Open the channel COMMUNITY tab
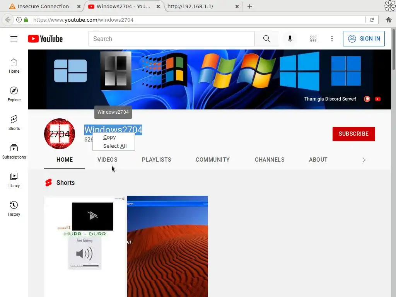This screenshot has height=297, width=396. point(213,160)
